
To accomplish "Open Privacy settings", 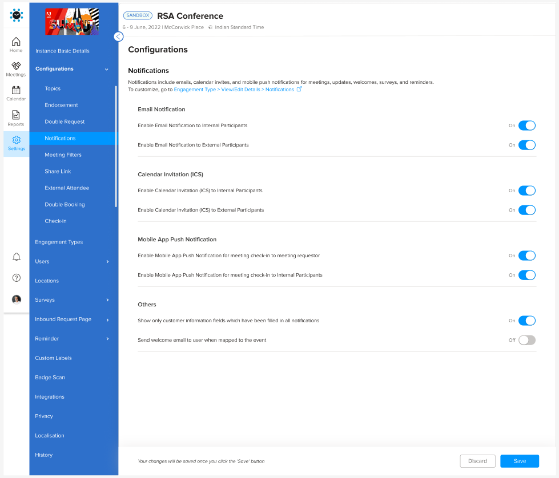I will pyautogui.click(x=44, y=416).
